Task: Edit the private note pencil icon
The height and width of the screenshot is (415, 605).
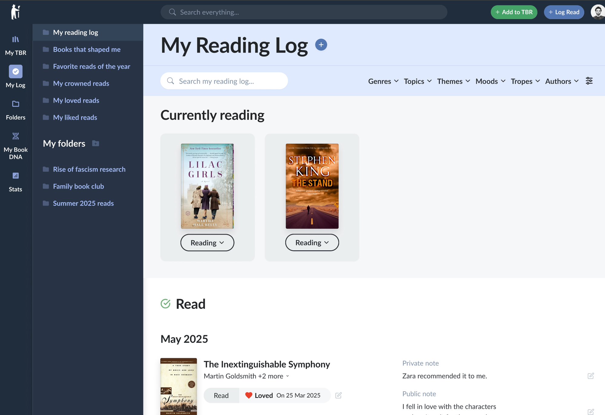Action: coord(590,376)
